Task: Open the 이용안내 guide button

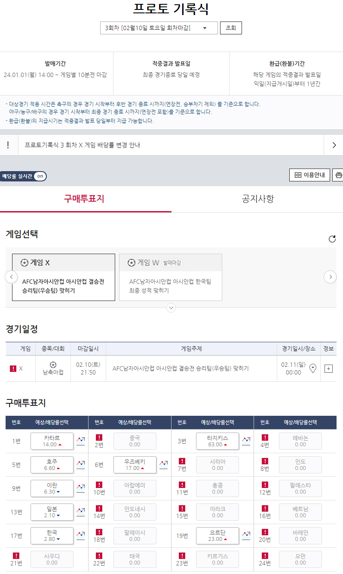Action: point(309,175)
